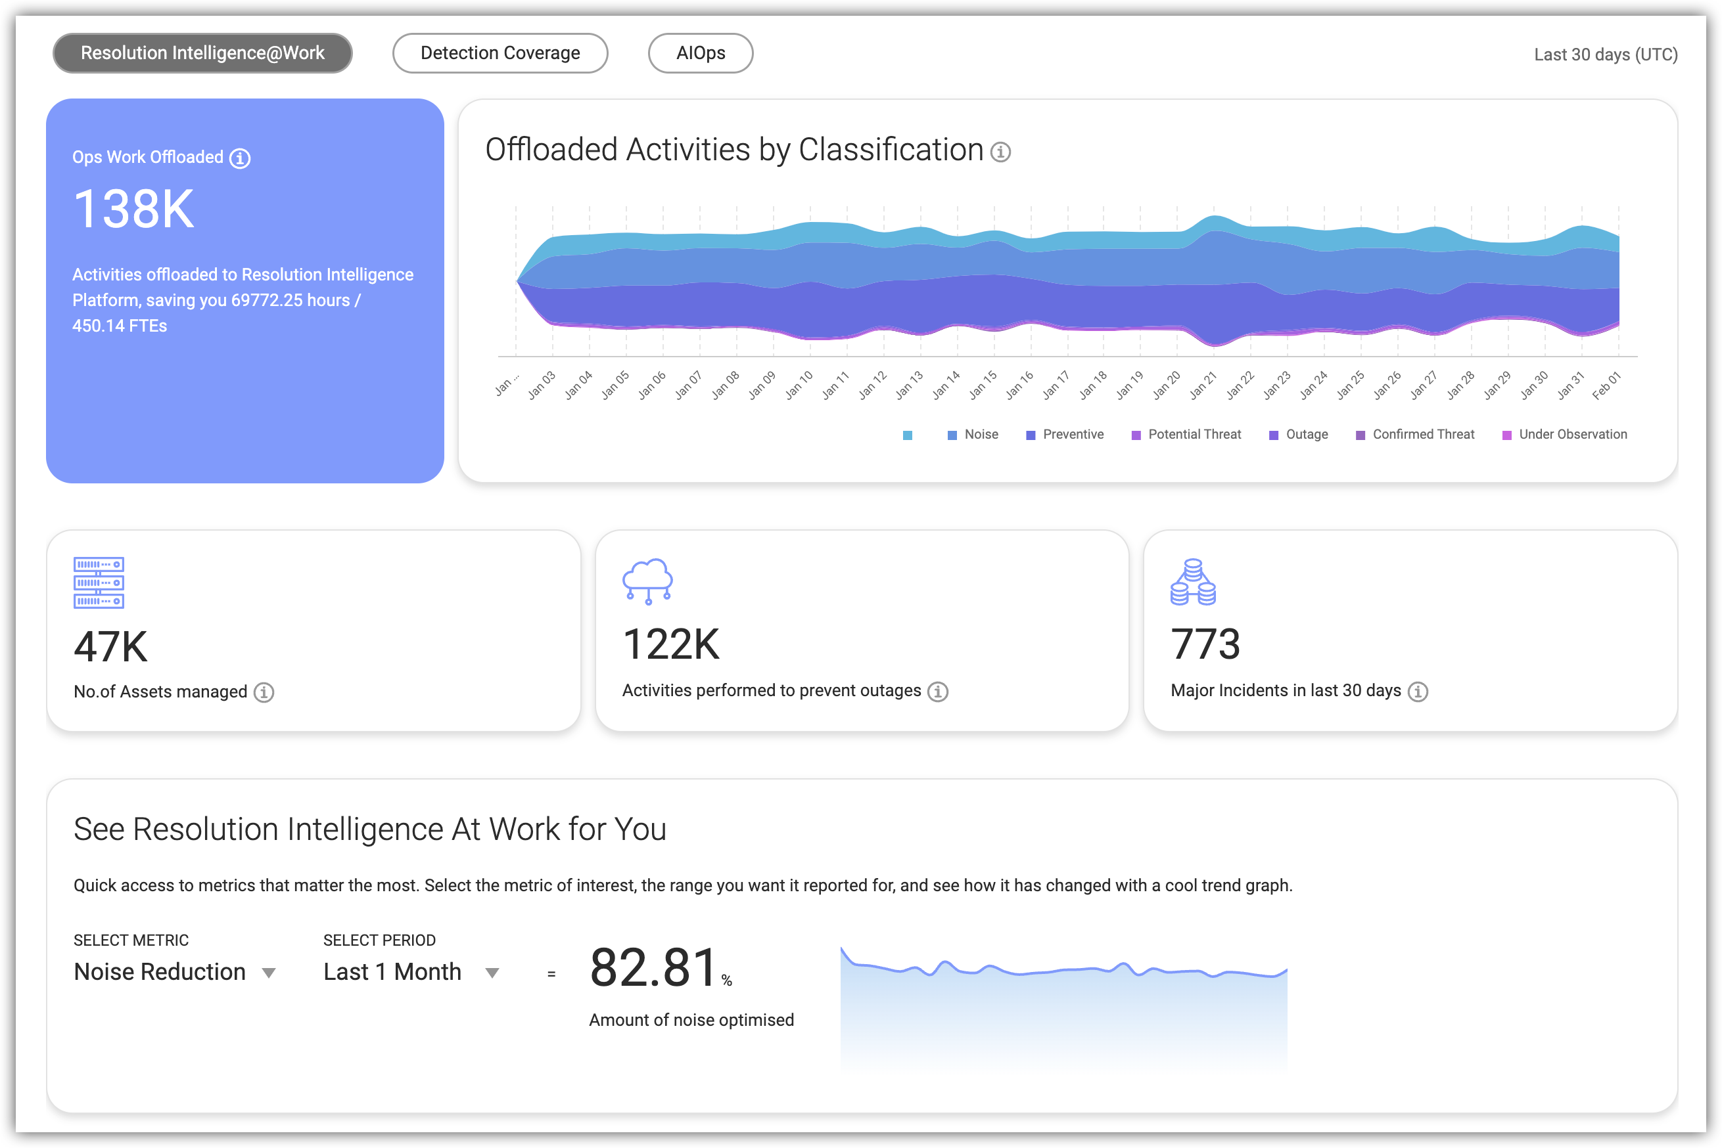
Task: Toggle Preventive series in chart legend
Action: [x=1072, y=435]
